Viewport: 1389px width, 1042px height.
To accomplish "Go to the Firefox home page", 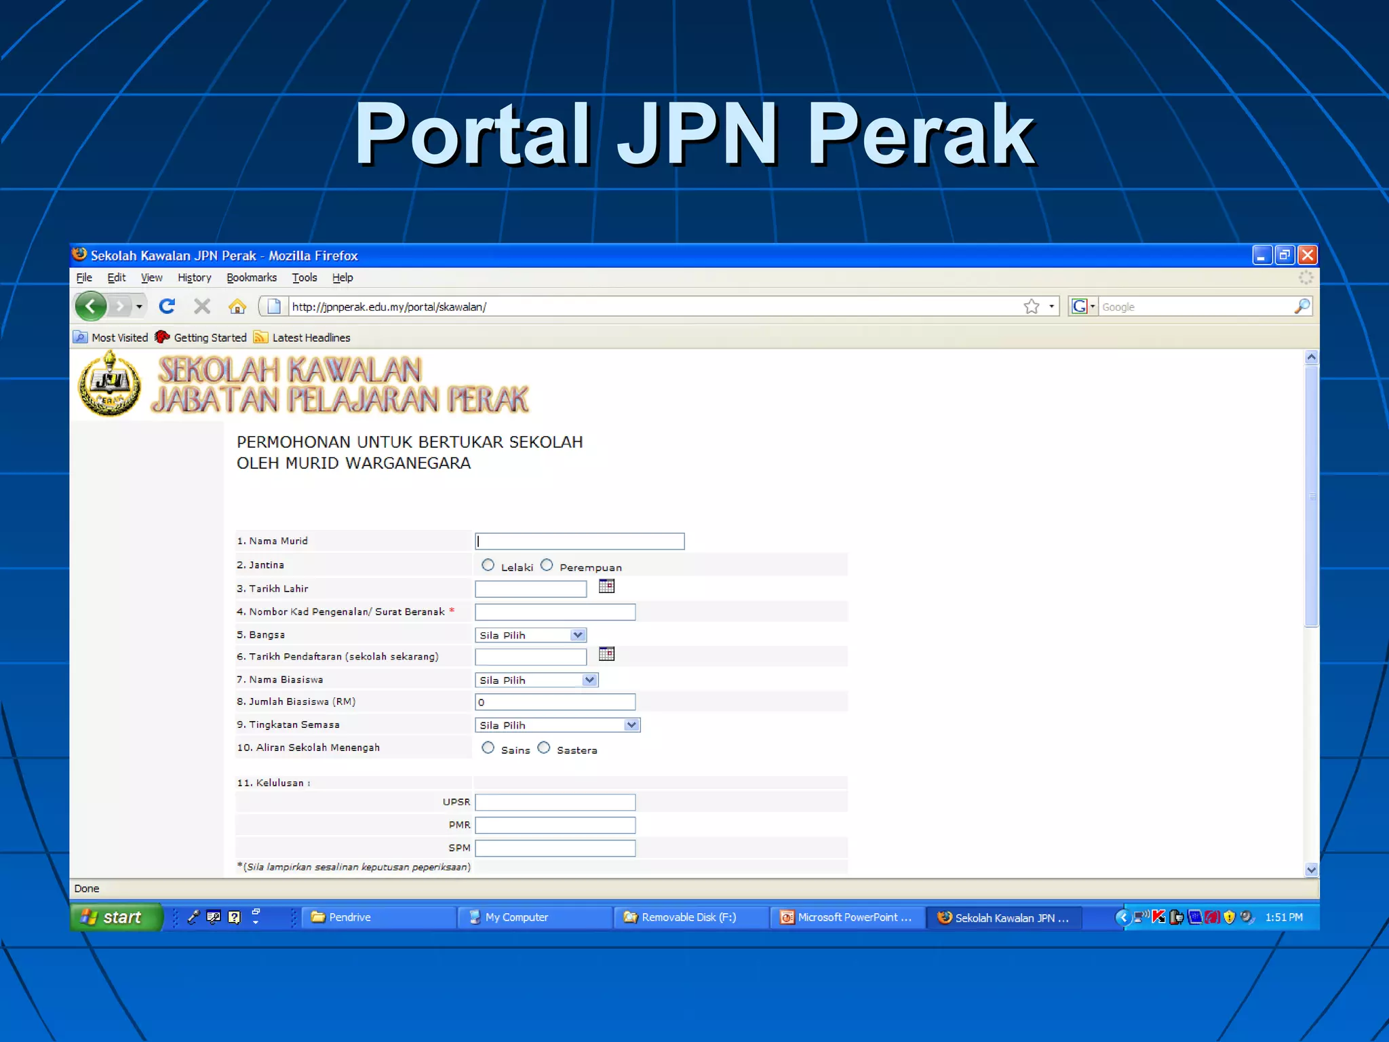I will 237,307.
